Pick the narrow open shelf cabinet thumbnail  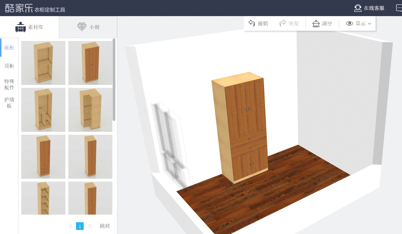(x=43, y=198)
